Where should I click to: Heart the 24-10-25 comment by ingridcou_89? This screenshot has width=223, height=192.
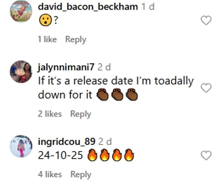pyautogui.click(x=206, y=155)
